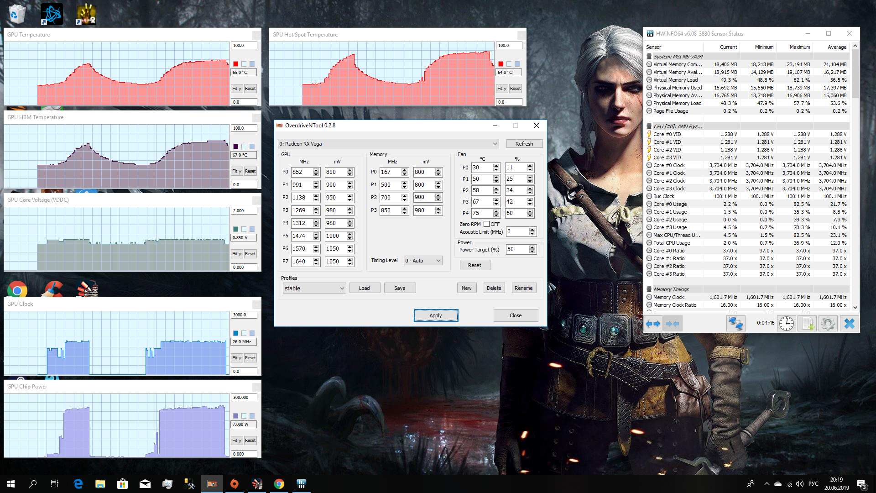Expand the Timing Level dropdown
The width and height of the screenshot is (876, 493).
click(423, 261)
